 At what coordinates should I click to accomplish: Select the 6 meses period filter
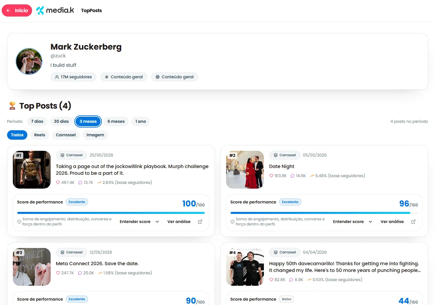[x=116, y=121]
